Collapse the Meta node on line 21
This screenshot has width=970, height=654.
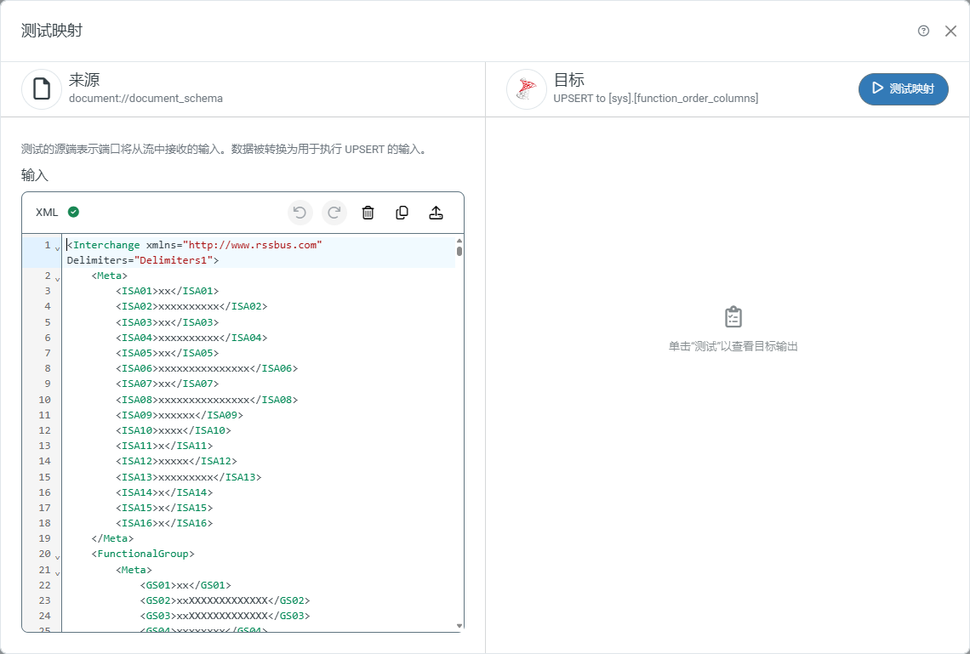(x=58, y=573)
